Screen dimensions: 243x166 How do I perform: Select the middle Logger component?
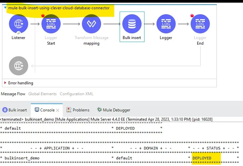click(166, 24)
